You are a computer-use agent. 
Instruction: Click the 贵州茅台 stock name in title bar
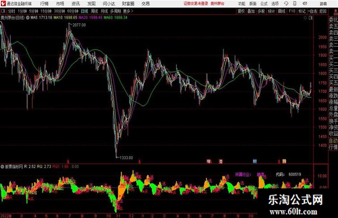(x=217, y=4)
